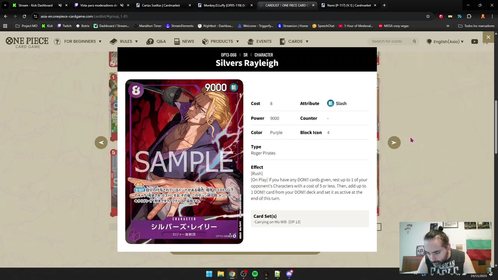Open File Explorer from the taskbar
Screen dimensions: 498x280
[221, 274]
